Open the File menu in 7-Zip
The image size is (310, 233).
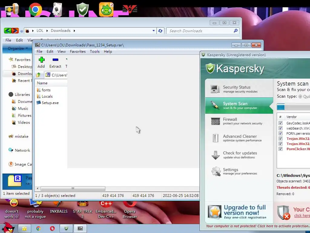39,52
